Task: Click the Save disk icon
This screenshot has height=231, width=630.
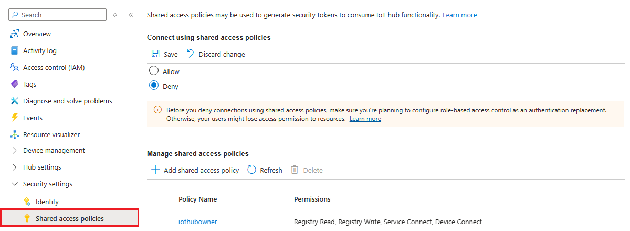Action: click(x=155, y=54)
